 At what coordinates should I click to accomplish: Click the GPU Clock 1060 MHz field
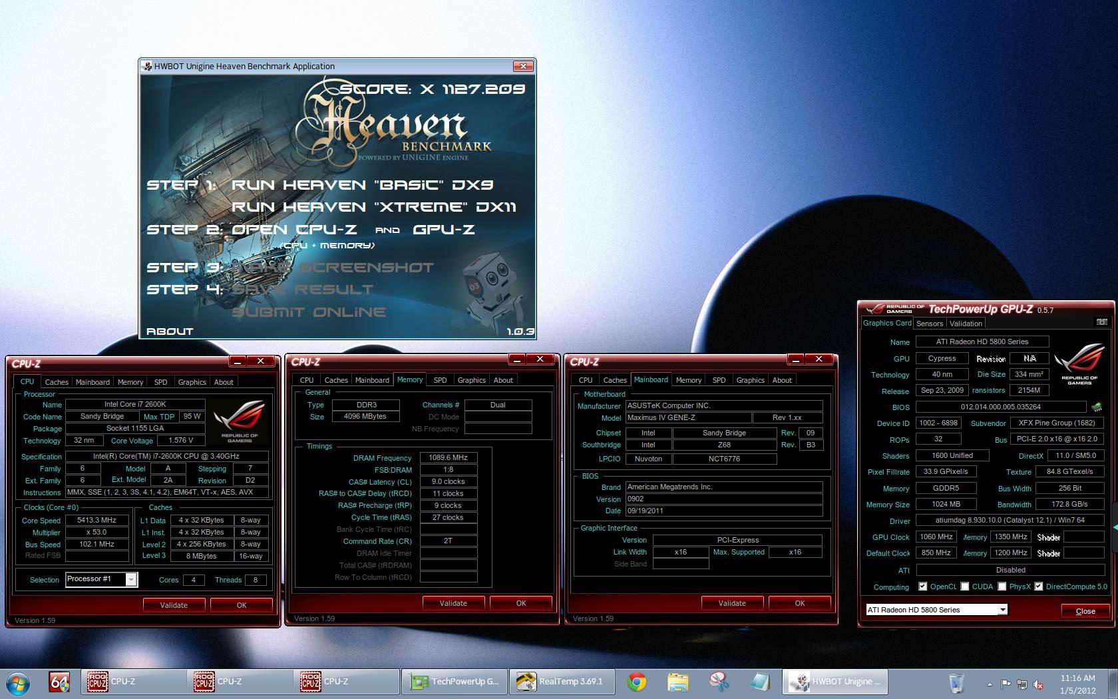point(936,537)
